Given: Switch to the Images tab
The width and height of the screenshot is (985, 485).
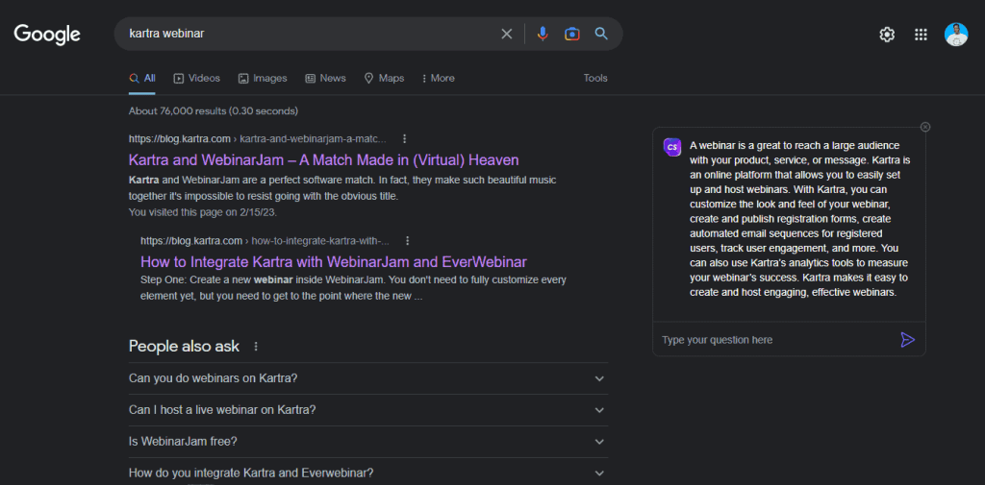Looking at the screenshot, I should click(x=263, y=79).
